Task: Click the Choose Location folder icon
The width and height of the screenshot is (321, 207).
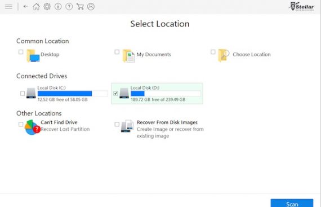Action: pos(224,55)
